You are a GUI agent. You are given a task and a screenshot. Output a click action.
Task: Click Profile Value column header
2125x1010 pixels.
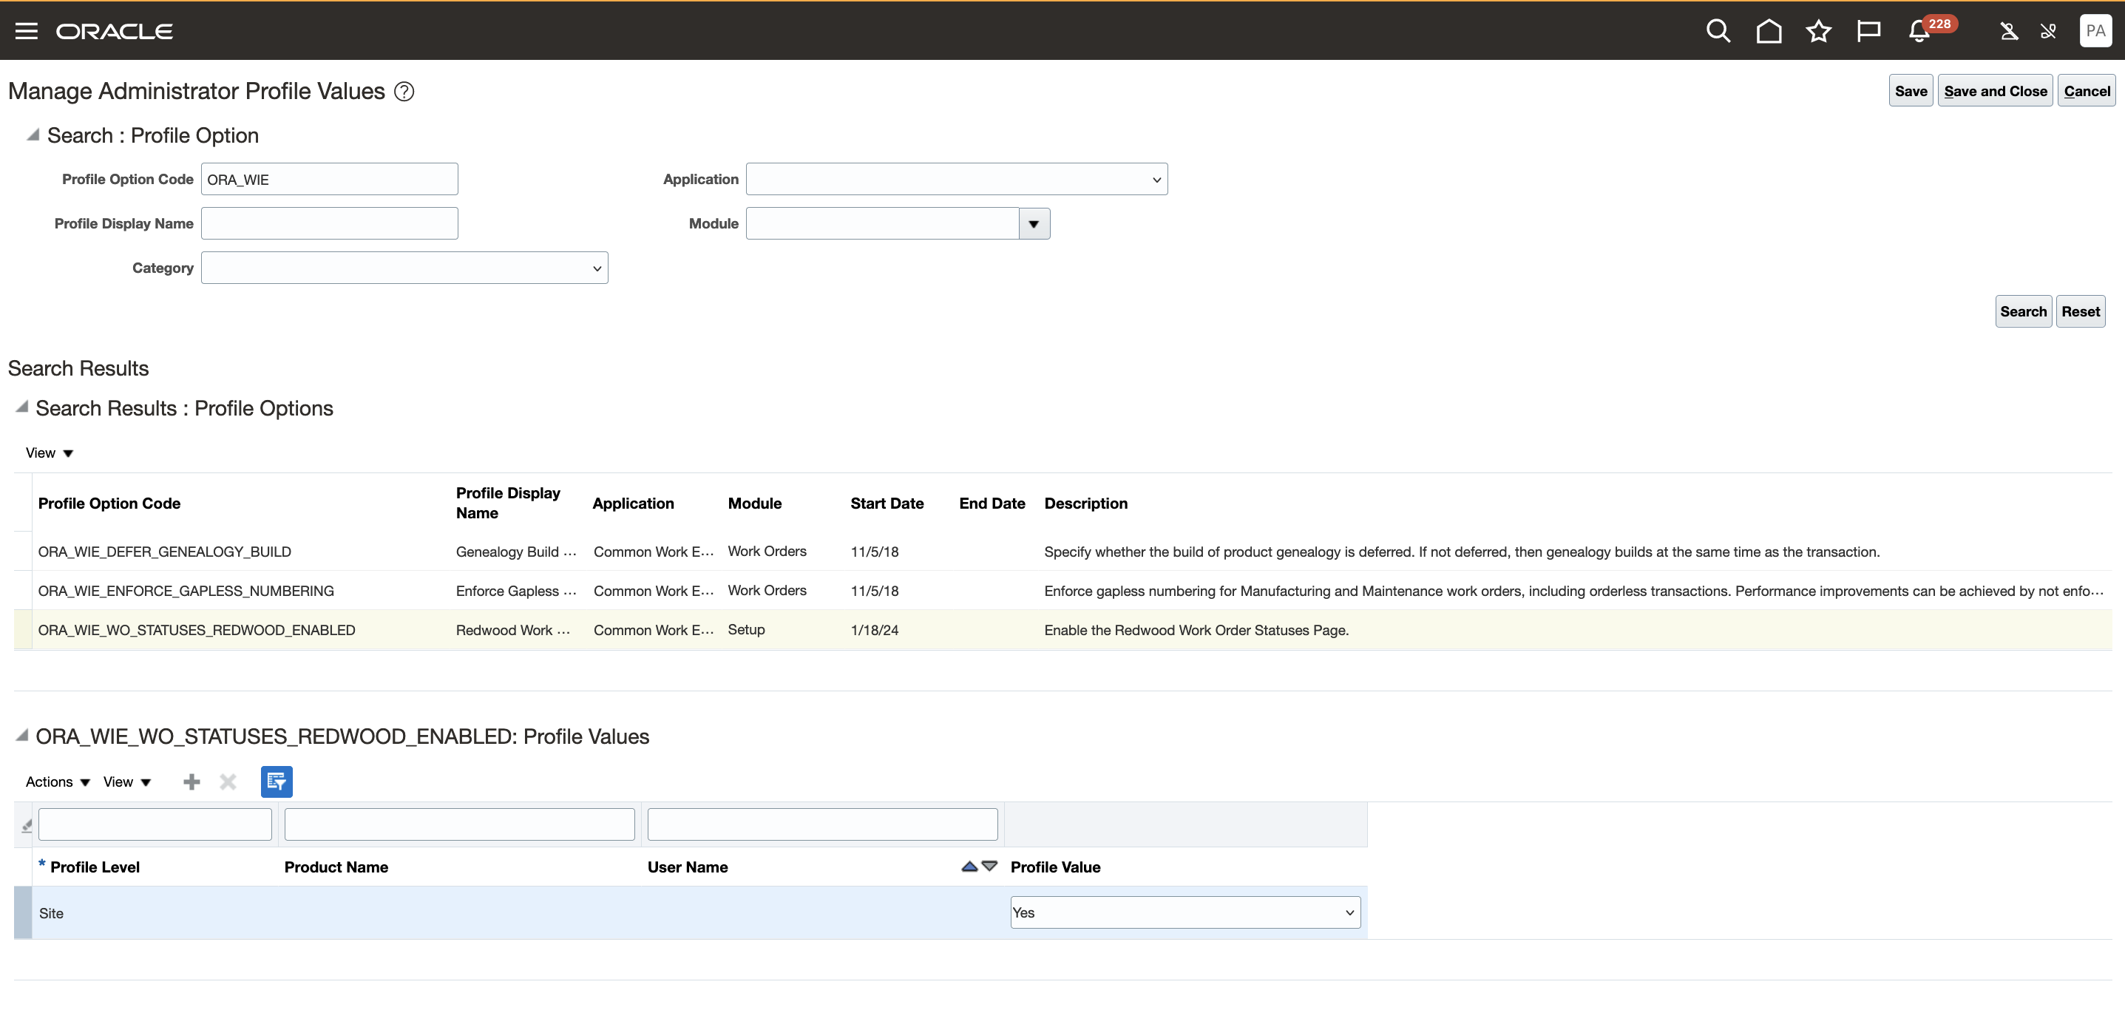tap(1055, 867)
